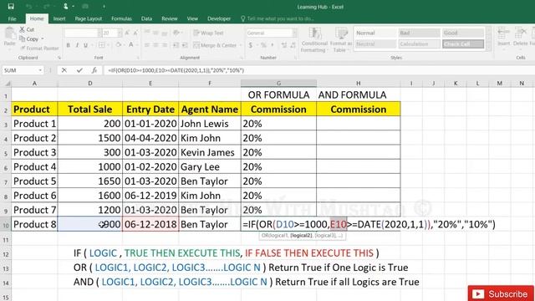Click the fx Insert Function button
This screenshot has width=535, height=301.
pos(94,70)
